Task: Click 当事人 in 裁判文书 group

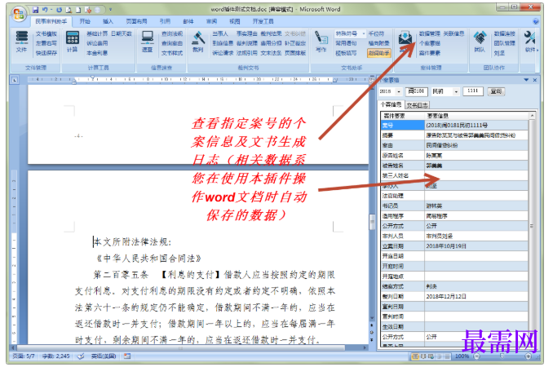Action: (x=220, y=33)
